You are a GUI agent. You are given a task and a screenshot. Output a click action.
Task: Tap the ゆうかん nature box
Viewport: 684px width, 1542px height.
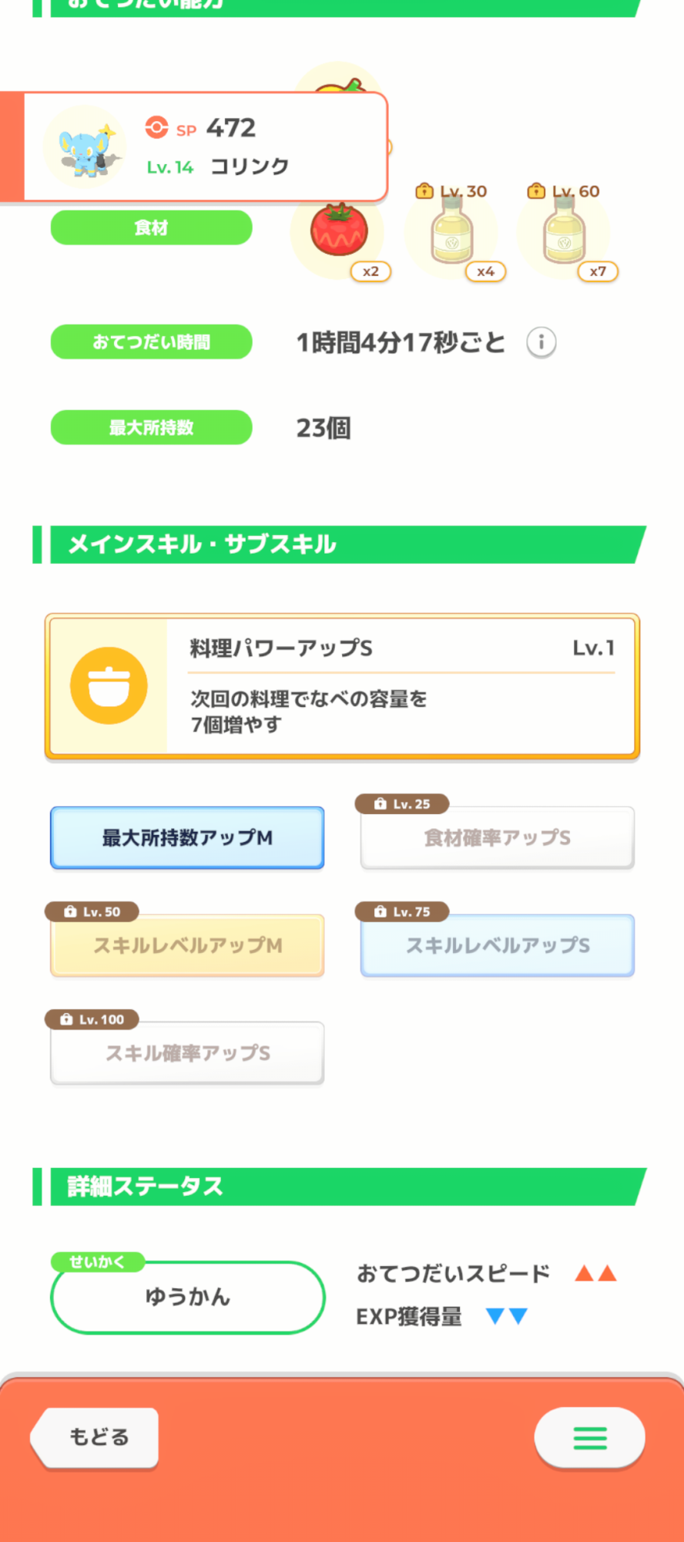(187, 1298)
